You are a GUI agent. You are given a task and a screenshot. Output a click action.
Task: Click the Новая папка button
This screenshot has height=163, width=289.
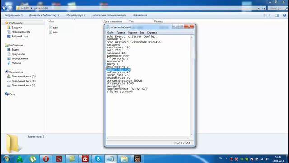[x=140, y=15]
